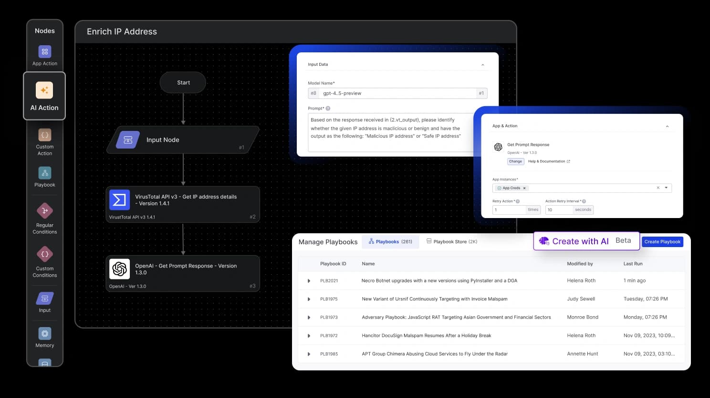Click the Action Retry Interval help icon
The height and width of the screenshot is (398, 710).
pyautogui.click(x=584, y=201)
